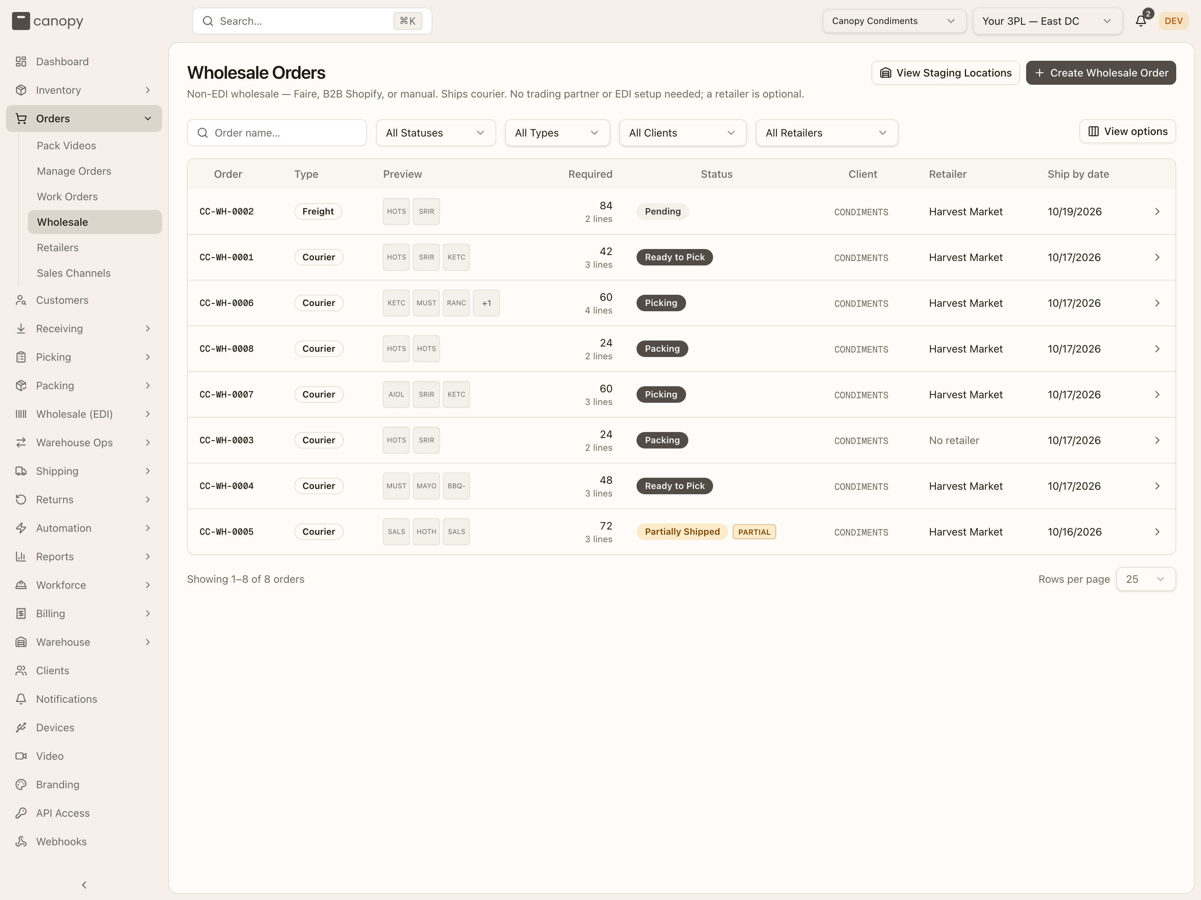
Task: Click the DEV badge
Action: pos(1173,21)
